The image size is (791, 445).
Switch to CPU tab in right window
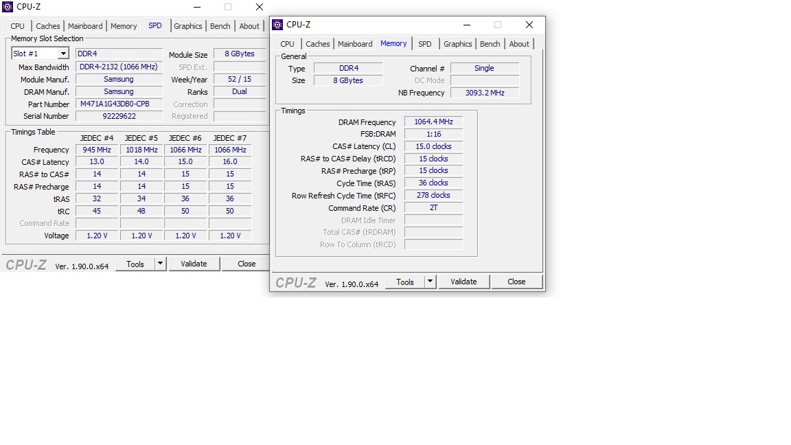tap(287, 44)
